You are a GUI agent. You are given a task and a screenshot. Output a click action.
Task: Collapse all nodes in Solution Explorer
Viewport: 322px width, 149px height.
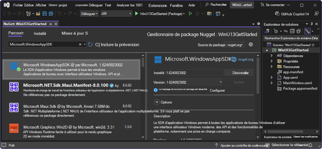pos(292,31)
